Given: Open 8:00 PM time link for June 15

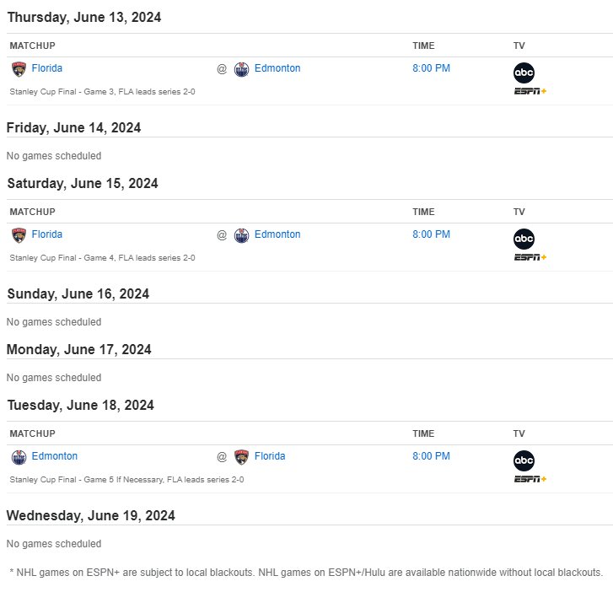Looking at the screenshot, I should pos(431,234).
